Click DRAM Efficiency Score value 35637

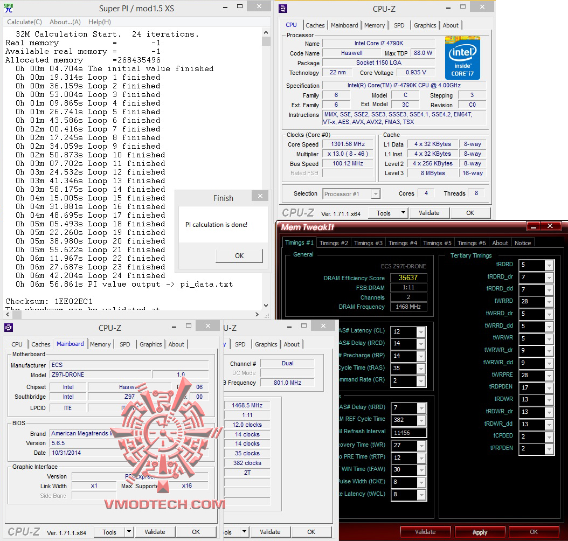coord(408,278)
